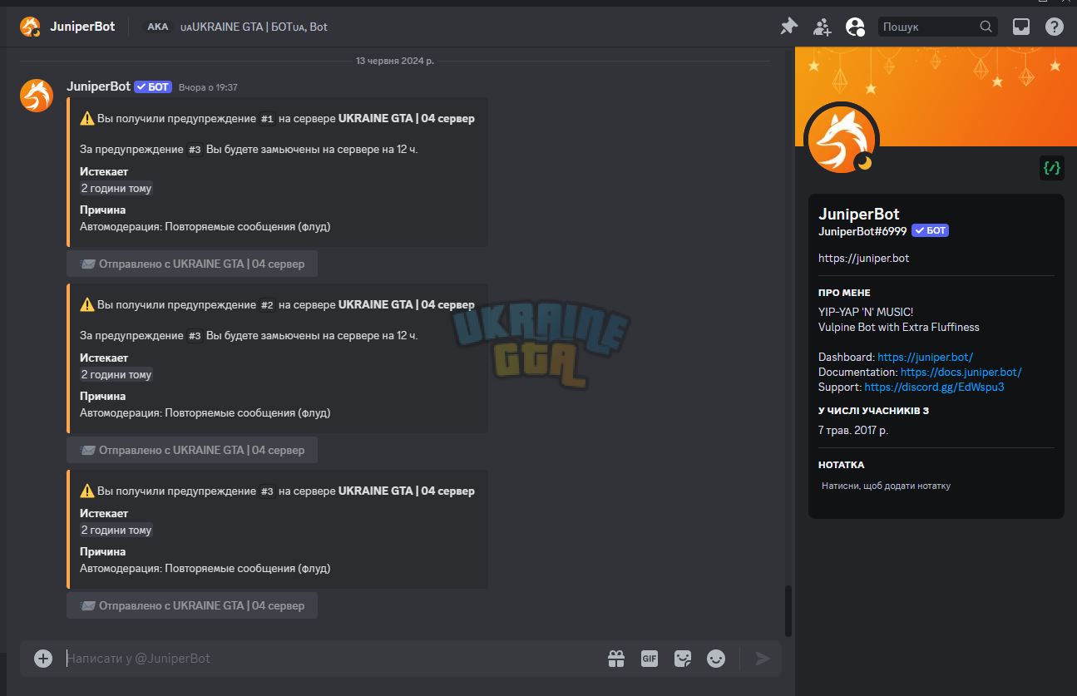Click the large profile avatar in side panel
The height and width of the screenshot is (696, 1077).
click(842, 139)
